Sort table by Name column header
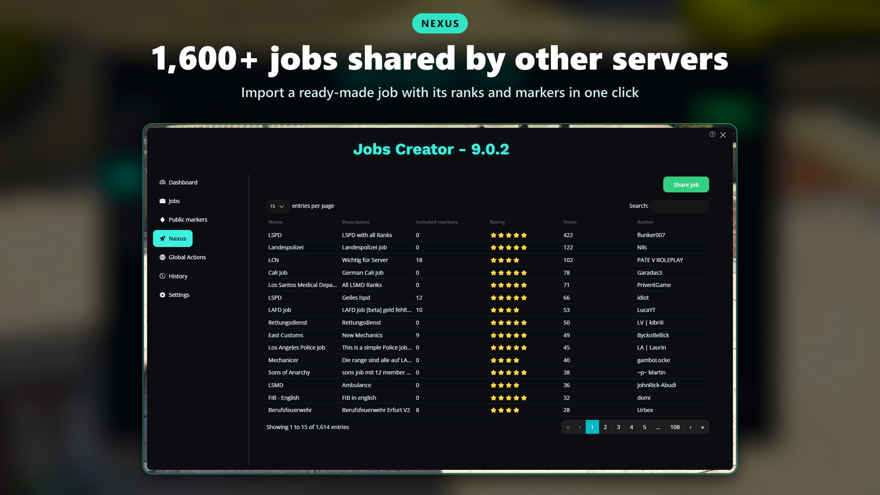The image size is (880, 495). 275,222
